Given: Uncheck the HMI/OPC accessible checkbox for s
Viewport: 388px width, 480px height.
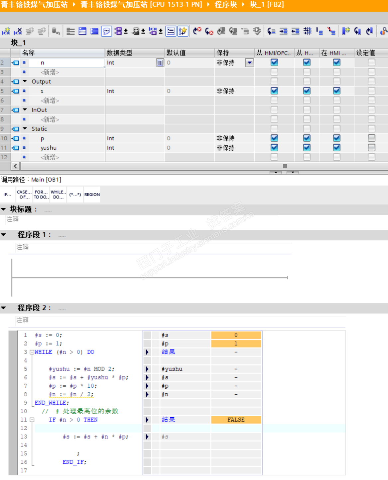Looking at the screenshot, I should pyautogui.click(x=274, y=91).
